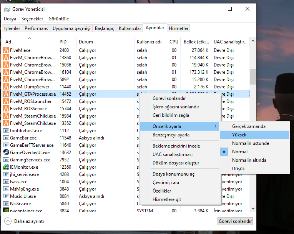Click the GameBar.exe icon

pyautogui.click(x=6, y=138)
